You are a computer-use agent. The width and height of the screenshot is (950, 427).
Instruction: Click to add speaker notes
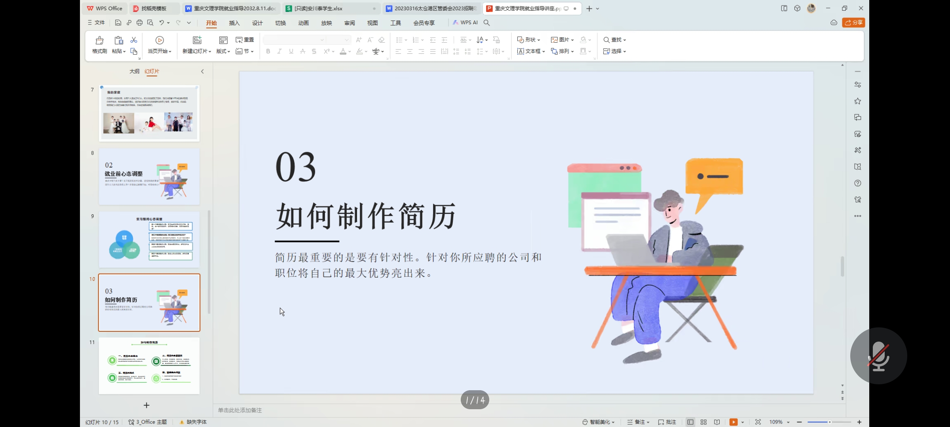pyautogui.click(x=240, y=410)
